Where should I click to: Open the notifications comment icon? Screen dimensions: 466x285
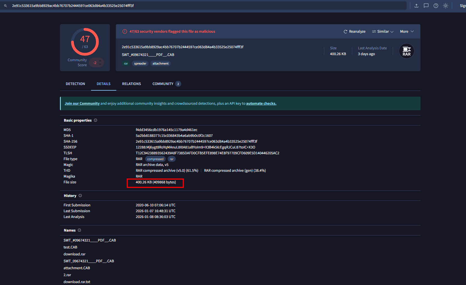click(x=426, y=6)
